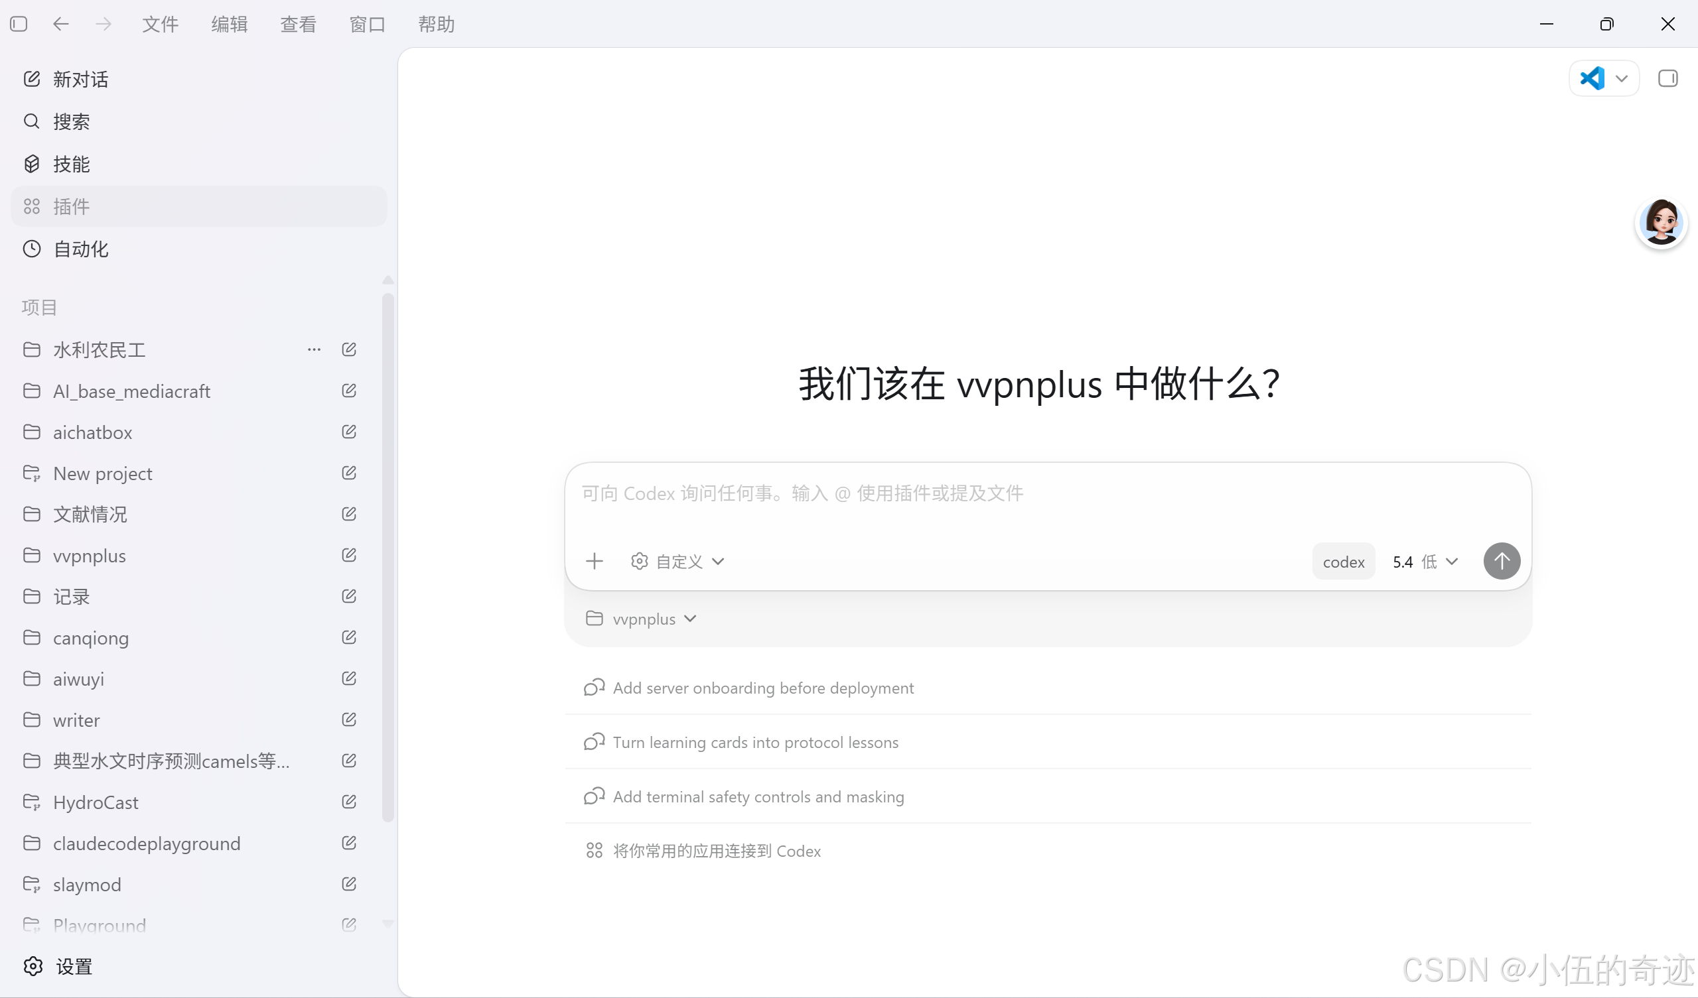Start new chat in 记录
The width and height of the screenshot is (1698, 998).
pyautogui.click(x=349, y=596)
